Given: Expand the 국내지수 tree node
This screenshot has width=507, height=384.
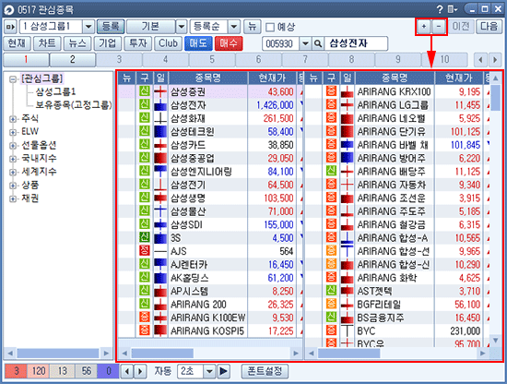Looking at the screenshot, I should point(13,159).
